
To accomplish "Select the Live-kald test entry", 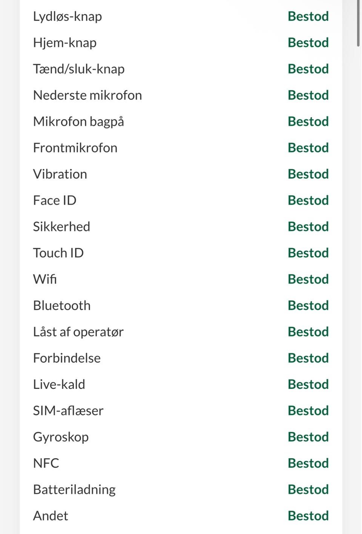I will [59, 384].
